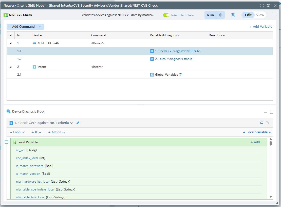Open the hamburger menu icon

click(275, 15)
